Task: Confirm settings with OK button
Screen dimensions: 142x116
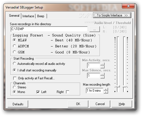Action: pyautogui.click(x=78, y=104)
